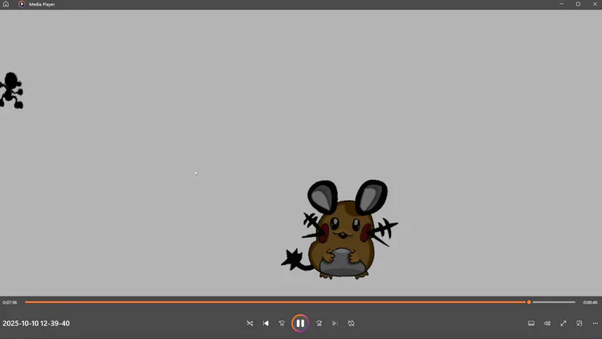
Task: Switch to mini player view
Action: 580,323
